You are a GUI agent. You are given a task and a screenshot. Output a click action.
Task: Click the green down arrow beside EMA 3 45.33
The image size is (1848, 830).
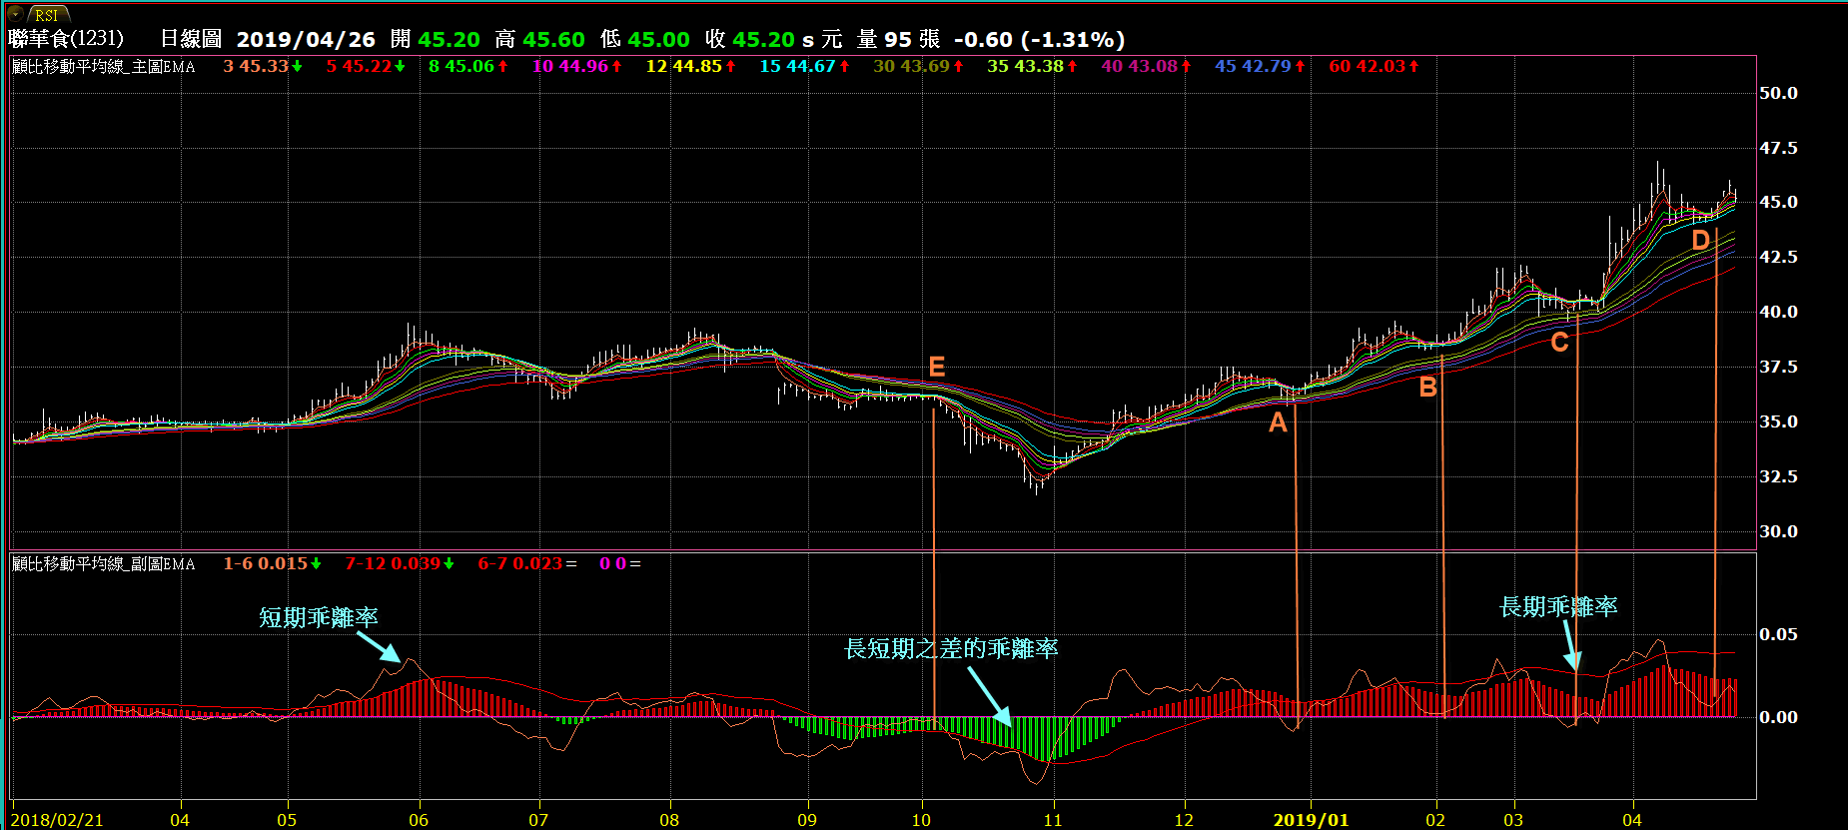(x=297, y=67)
